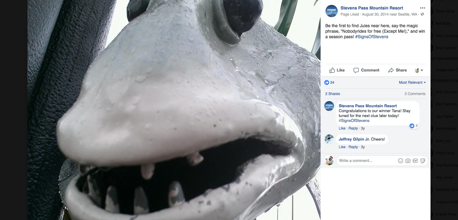
Task: View the 2 Shares link
Action: [x=333, y=94]
